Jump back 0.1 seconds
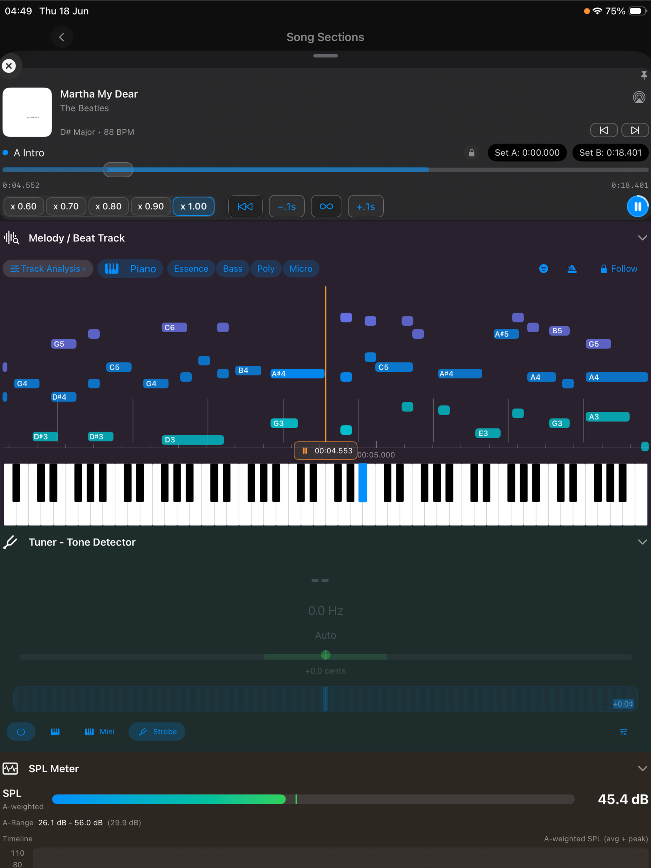This screenshot has height=868, width=651. 287,207
